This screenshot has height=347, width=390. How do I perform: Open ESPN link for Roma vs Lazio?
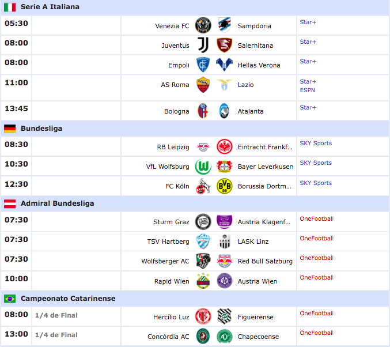click(x=307, y=90)
